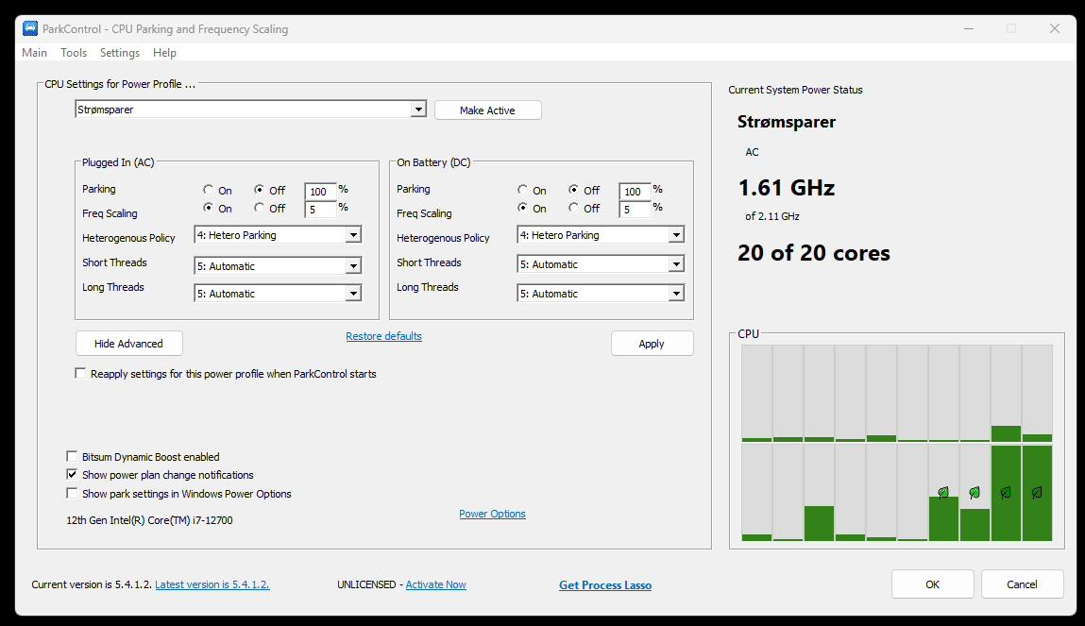Click the 20 of 20 cores text

point(814,253)
